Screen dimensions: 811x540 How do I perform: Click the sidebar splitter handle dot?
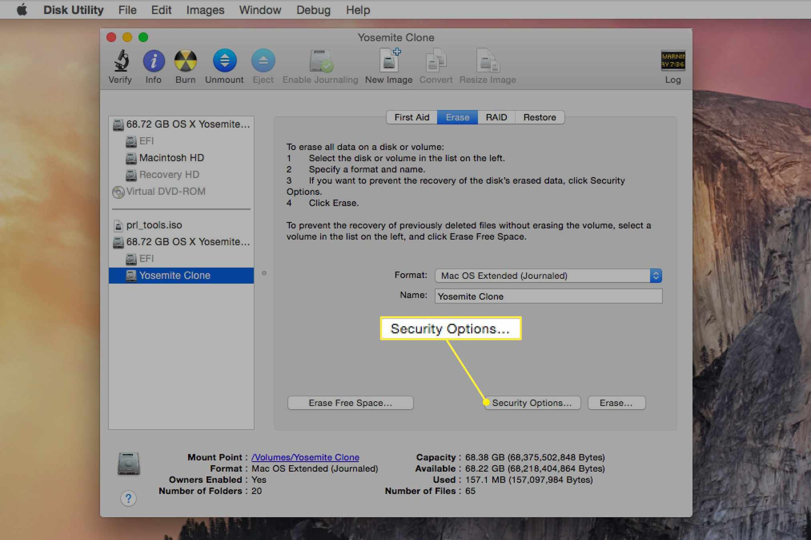pos(264,273)
